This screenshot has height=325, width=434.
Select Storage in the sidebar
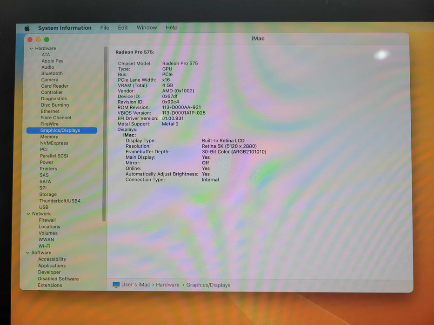pos(48,195)
